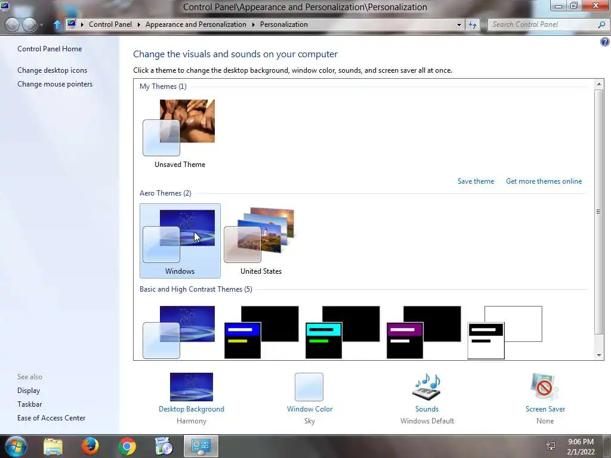Click the Desktop Background text link

click(192, 409)
